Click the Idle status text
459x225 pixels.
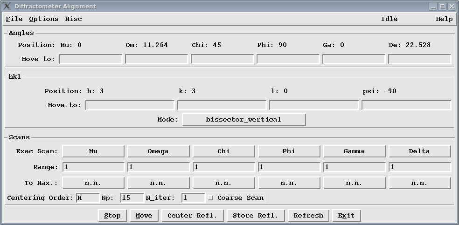[x=389, y=19]
